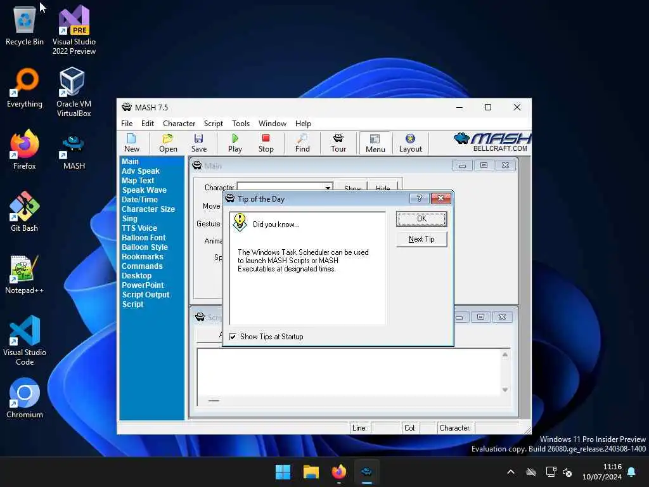Open the Recycle Bin desktop icon

(25, 25)
